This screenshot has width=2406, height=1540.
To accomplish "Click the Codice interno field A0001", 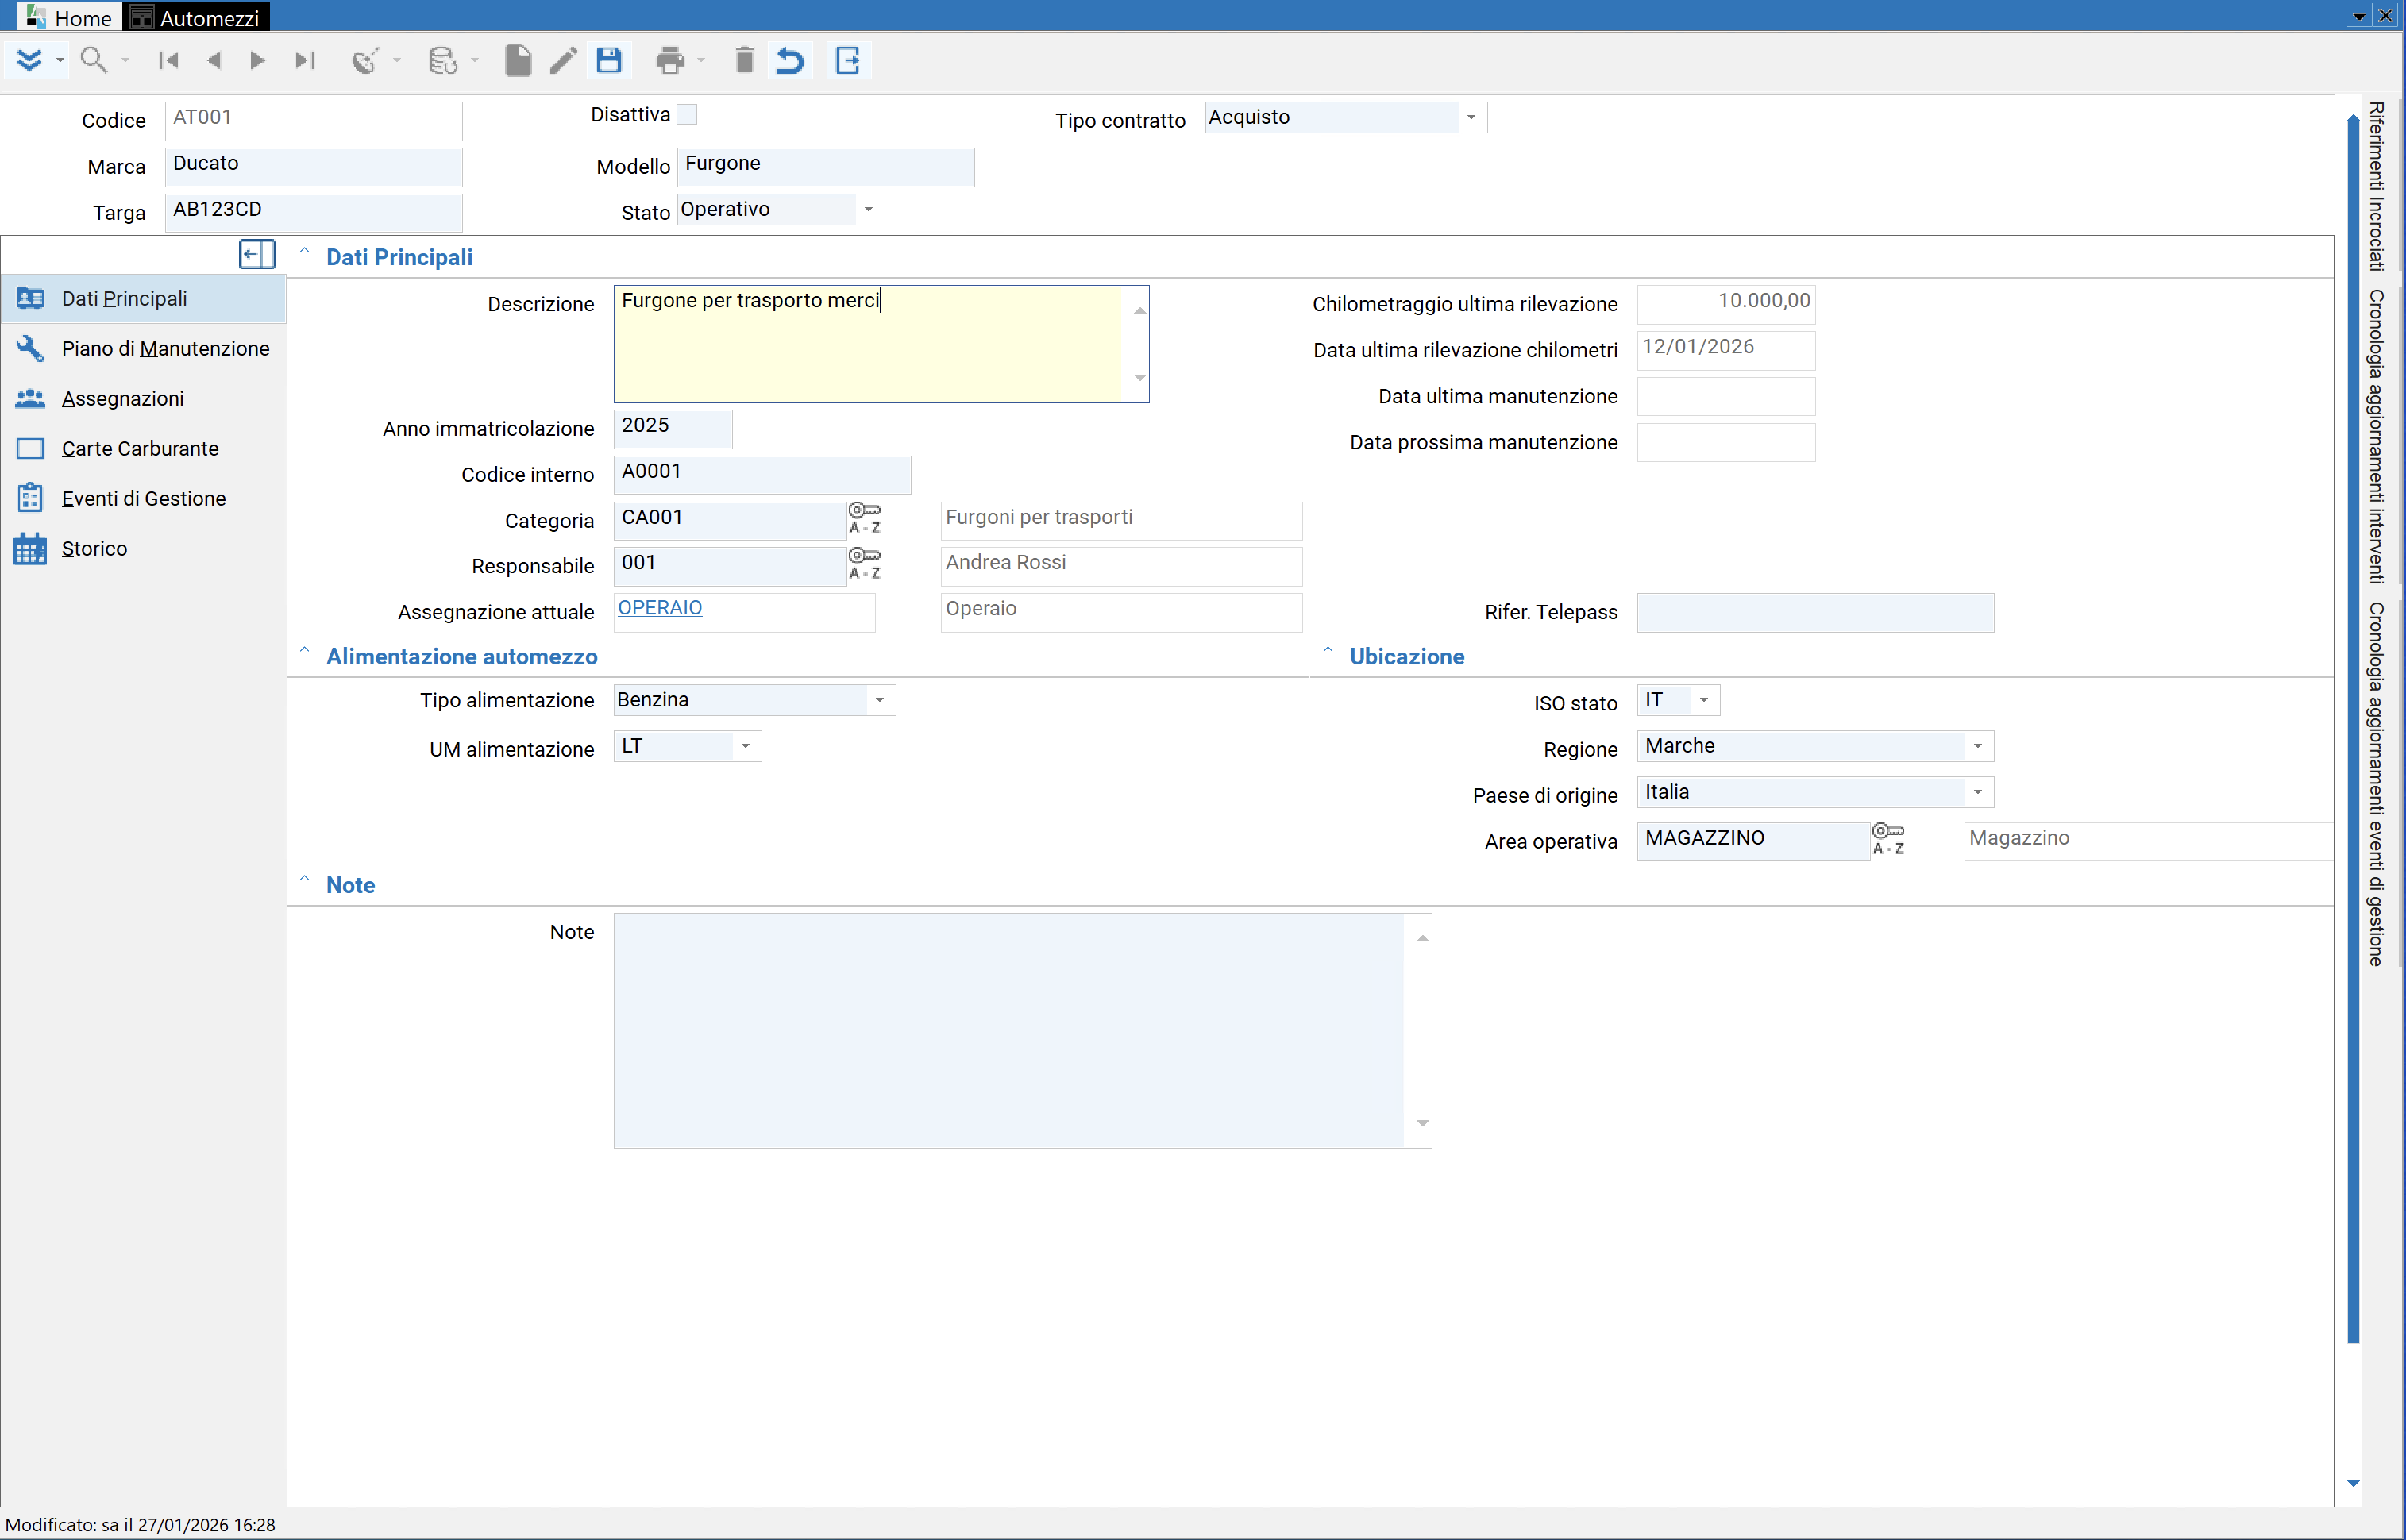I will coord(762,474).
